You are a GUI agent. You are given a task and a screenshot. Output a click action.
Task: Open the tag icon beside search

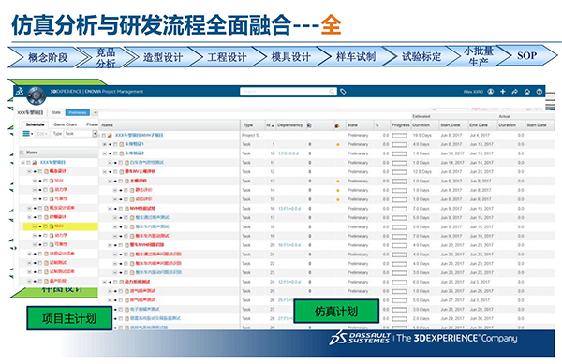pos(343,92)
